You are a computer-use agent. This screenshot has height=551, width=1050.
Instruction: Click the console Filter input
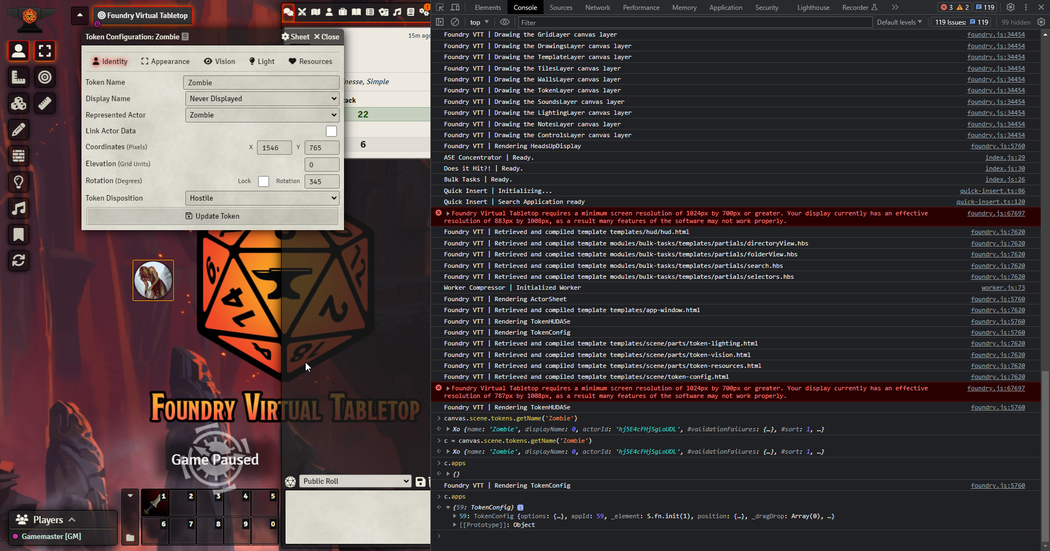click(695, 22)
